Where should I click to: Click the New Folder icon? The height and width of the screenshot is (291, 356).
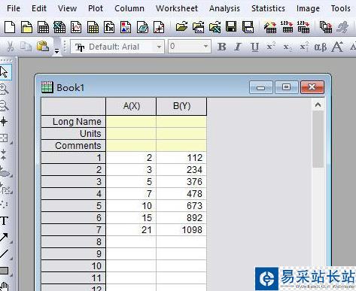coord(26,27)
